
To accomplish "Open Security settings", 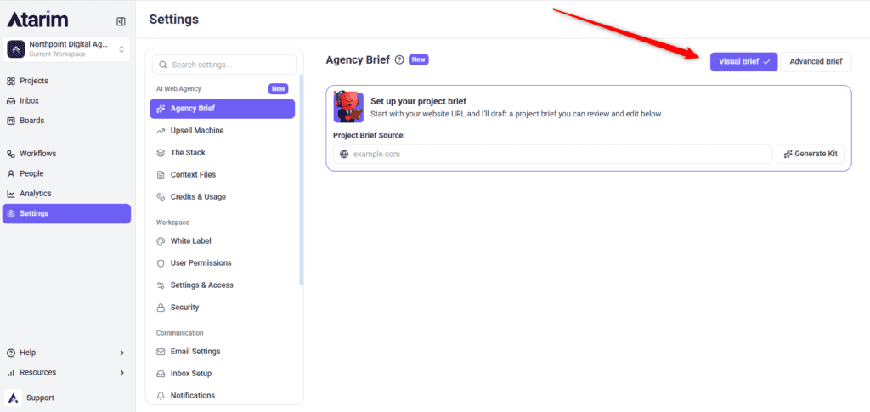I will point(222,308).
